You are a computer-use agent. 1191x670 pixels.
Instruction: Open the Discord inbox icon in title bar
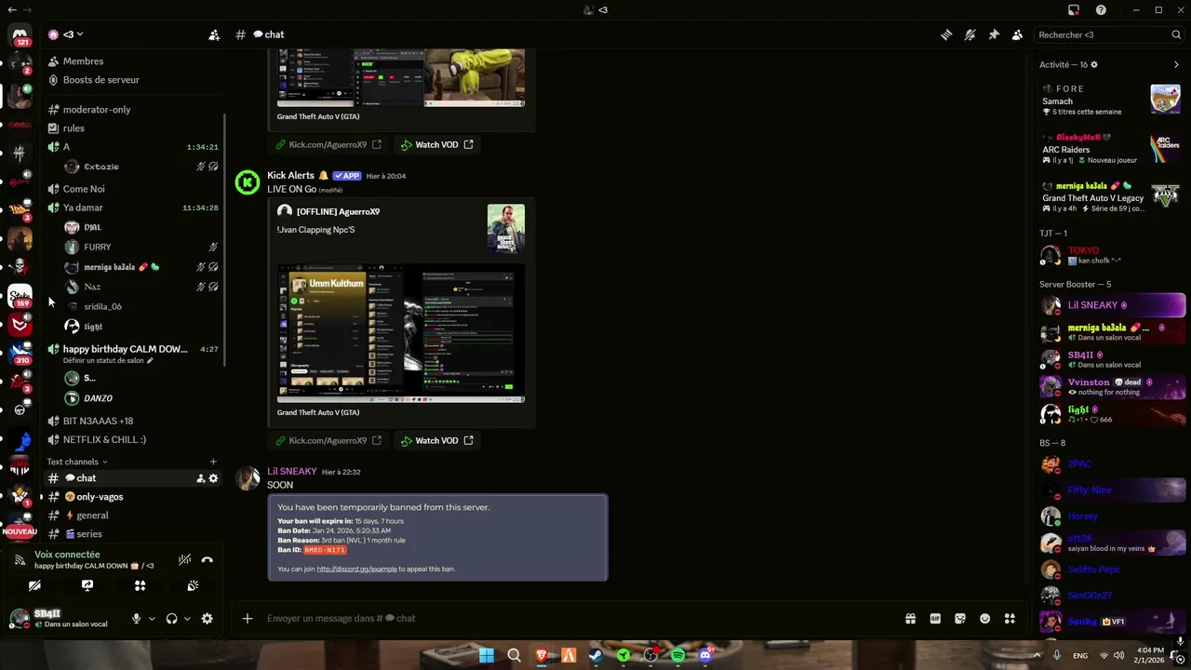click(x=1074, y=10)
